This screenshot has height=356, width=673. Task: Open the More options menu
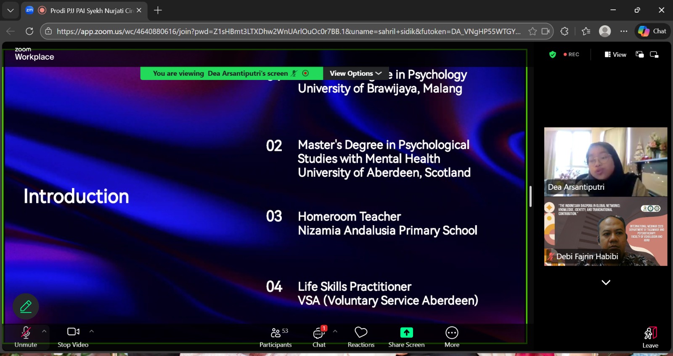point(452,337)
